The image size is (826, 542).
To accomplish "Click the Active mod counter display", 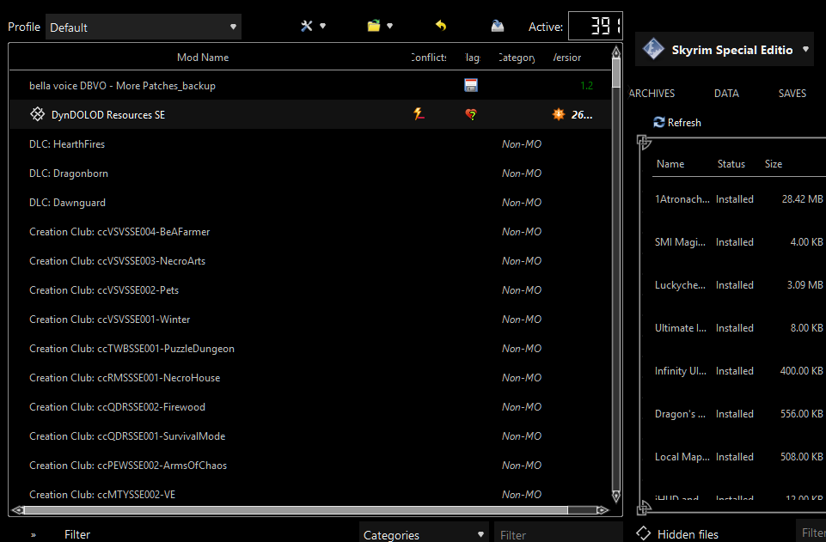I will [x=596, y=26].
